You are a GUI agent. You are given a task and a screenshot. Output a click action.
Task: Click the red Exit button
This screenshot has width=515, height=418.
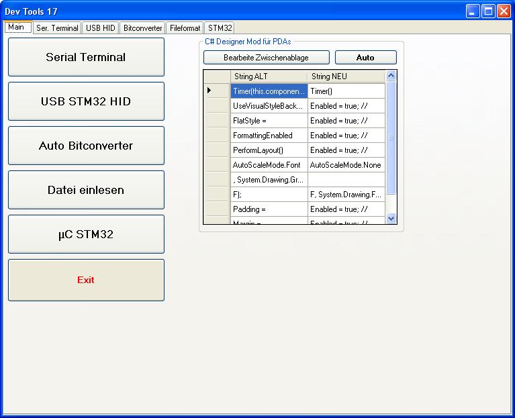tap(86, 280)
